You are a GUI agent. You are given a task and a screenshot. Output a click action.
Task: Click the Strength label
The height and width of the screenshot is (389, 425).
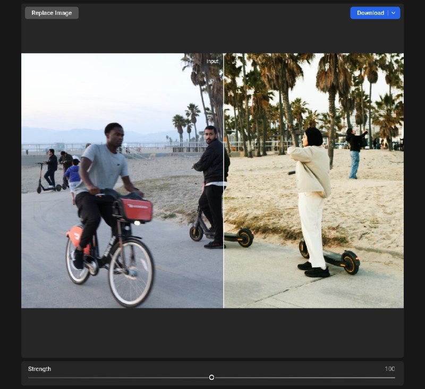tap(39, 369)
